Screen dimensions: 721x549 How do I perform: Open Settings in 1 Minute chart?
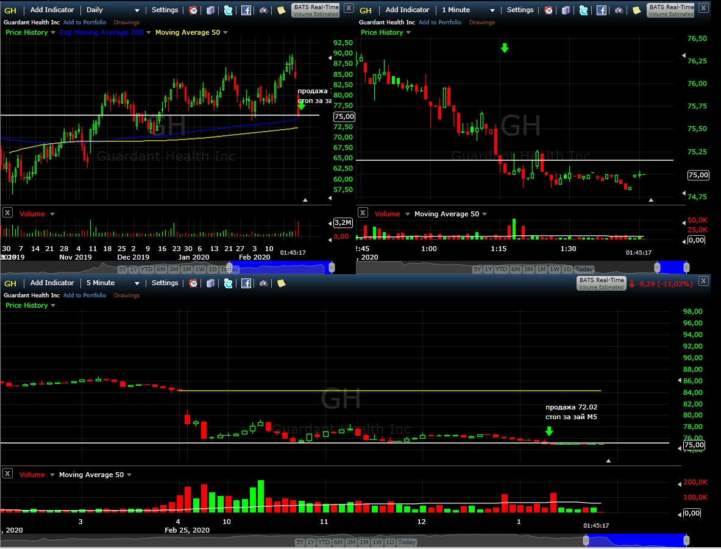pos(520,10)
